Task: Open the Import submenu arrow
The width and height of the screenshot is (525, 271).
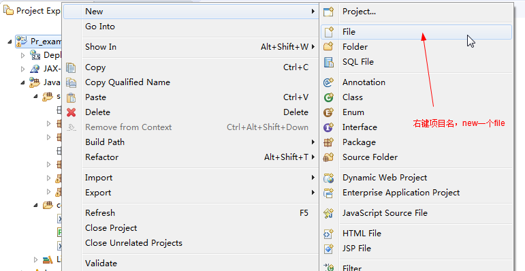Action: tap(313, 177)
